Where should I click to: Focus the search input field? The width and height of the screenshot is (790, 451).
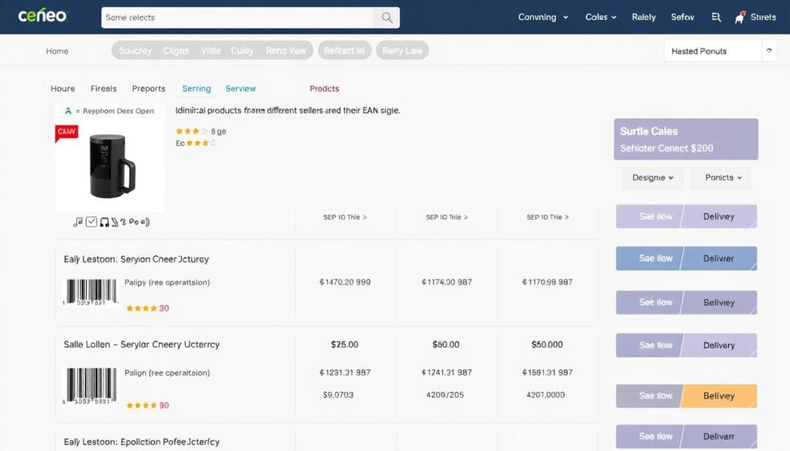(x=238, y=18)
